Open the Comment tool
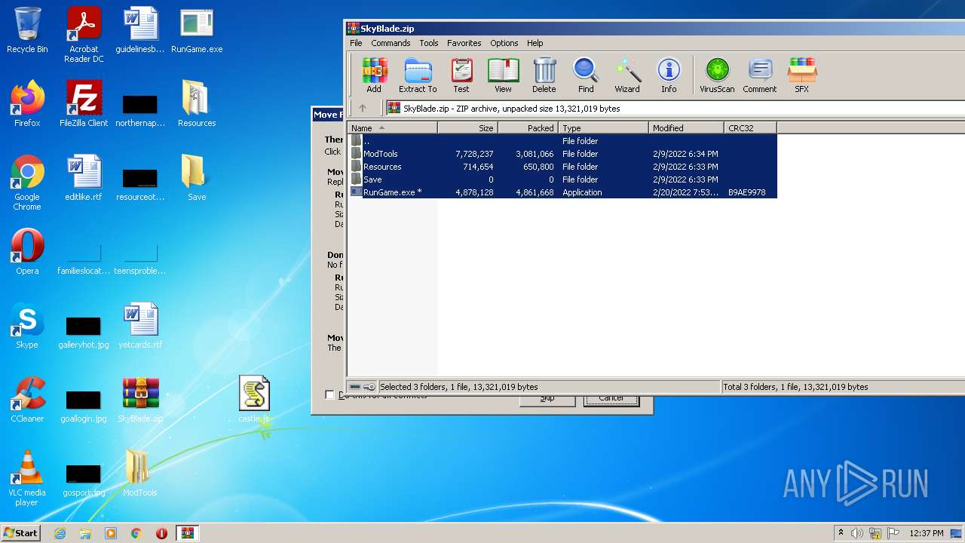This screenshot has height=543, width=965. click(x=760, y=75)
